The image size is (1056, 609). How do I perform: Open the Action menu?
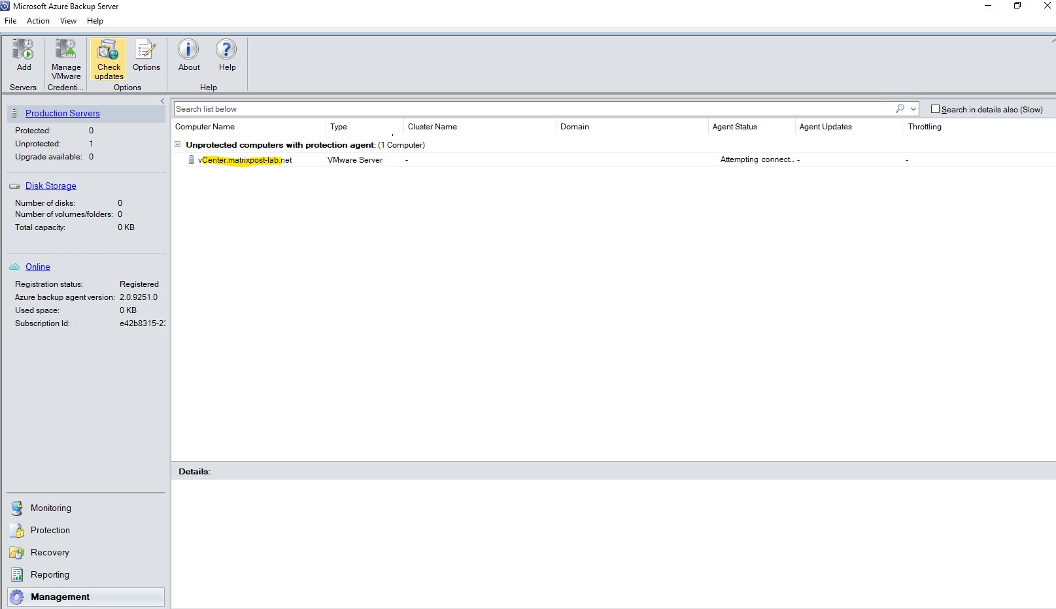(38, 21)
